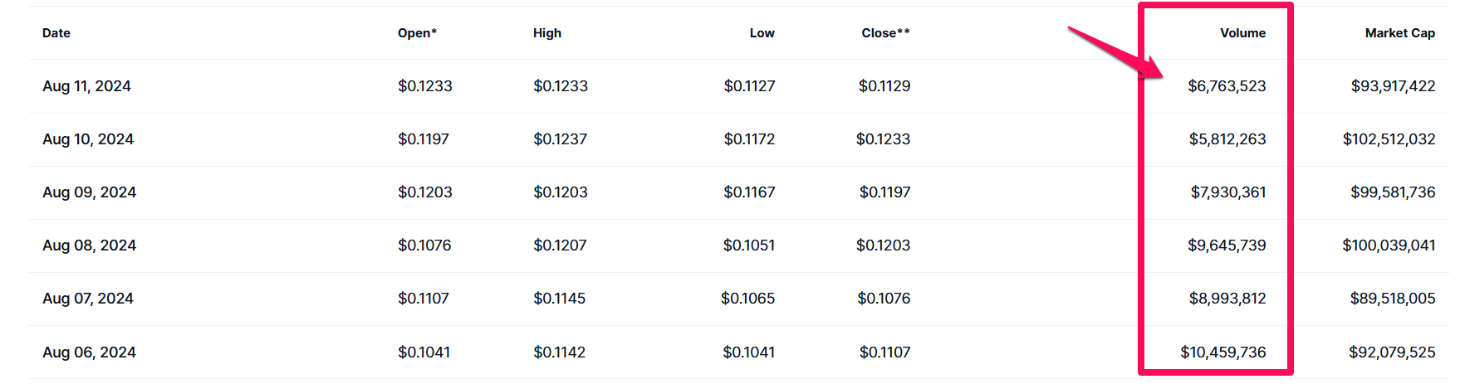Select the Aug 10, 2024 date cell
Image resolution: width=1465 pixels, height=384 pixels.
click(x=88, y=139)
